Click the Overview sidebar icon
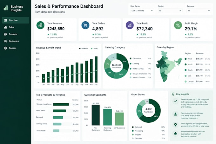The width and height of the screenshot is (216, 144). tap(5, 20)
